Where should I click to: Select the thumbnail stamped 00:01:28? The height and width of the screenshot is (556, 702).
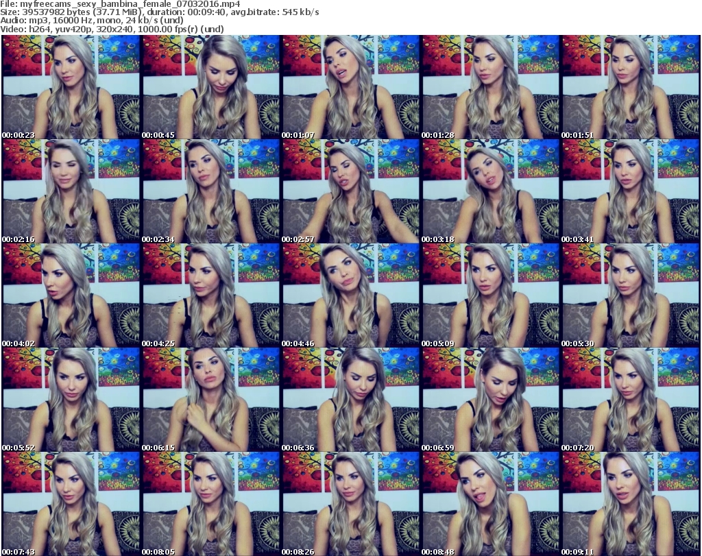[x=490, y=87]
